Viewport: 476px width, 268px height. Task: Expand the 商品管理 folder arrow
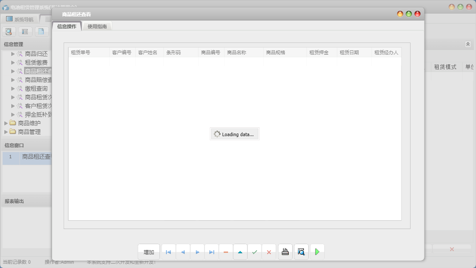[x=6, y=132]
